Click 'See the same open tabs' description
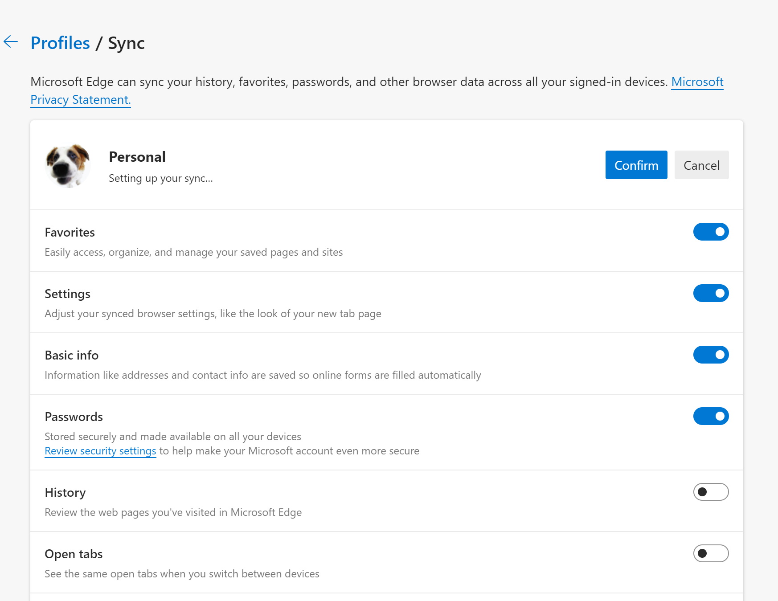 point(182,574)
